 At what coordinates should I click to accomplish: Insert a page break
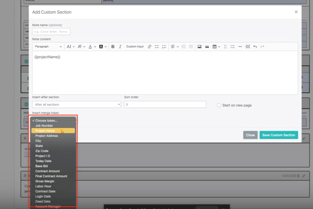pyautogui.click(x=248, y=47)
